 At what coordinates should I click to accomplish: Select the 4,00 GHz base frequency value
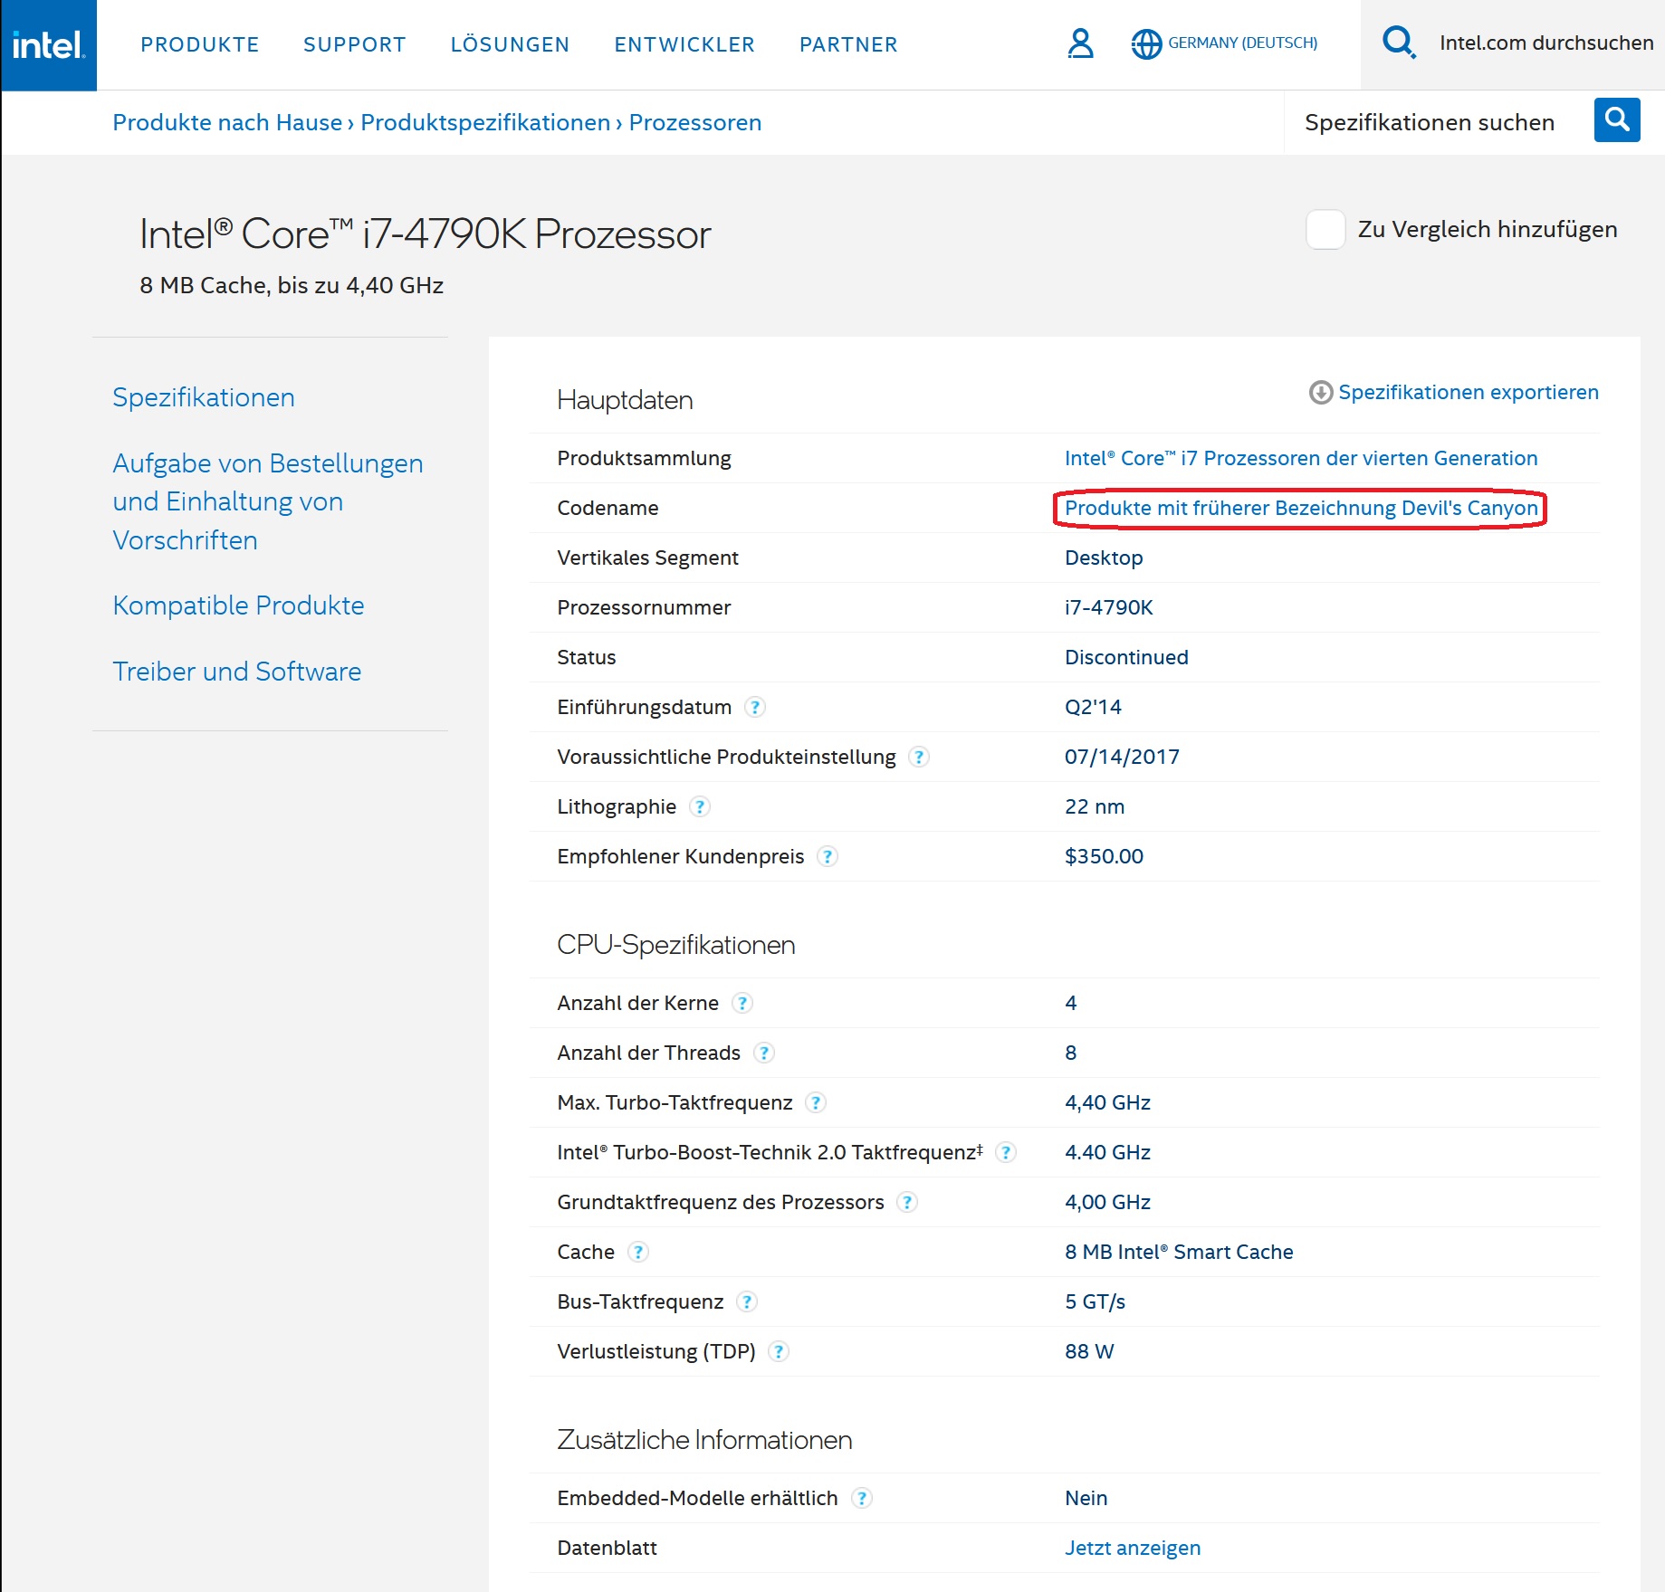pos(1107,1202)
